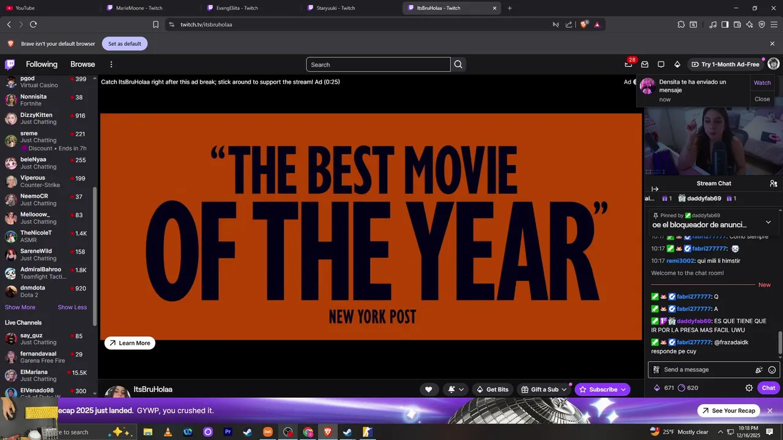783x440 pixels.
Task: Click the share icon in address bar
Action: tap(569, 24)
